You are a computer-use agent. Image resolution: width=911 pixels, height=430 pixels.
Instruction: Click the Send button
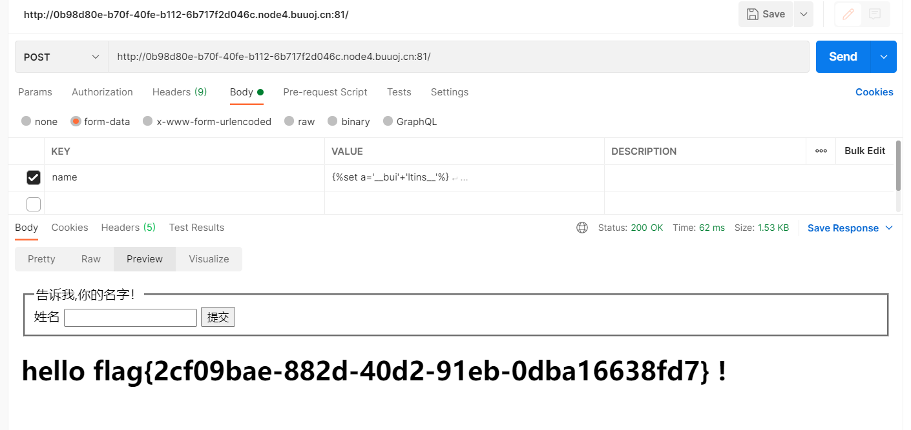(842, 57)
